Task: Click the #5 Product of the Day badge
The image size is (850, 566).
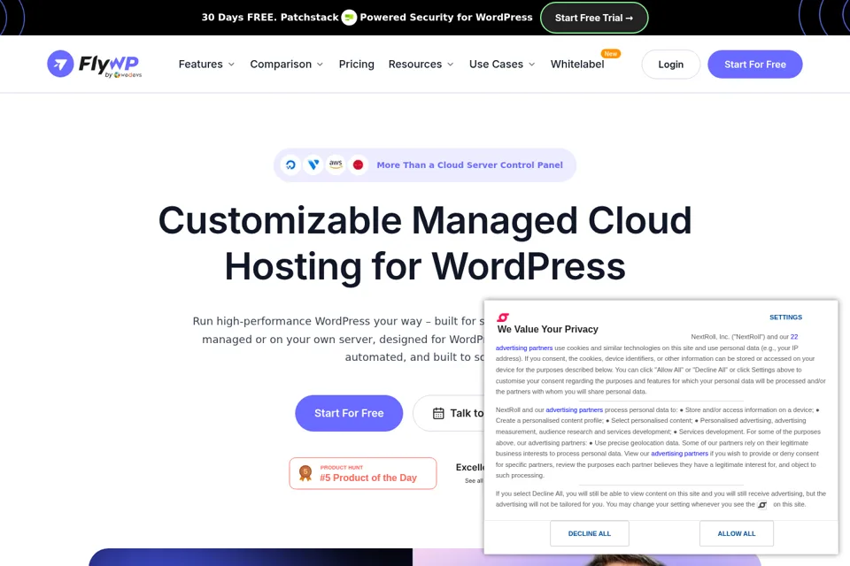Action: coord(363,473)
